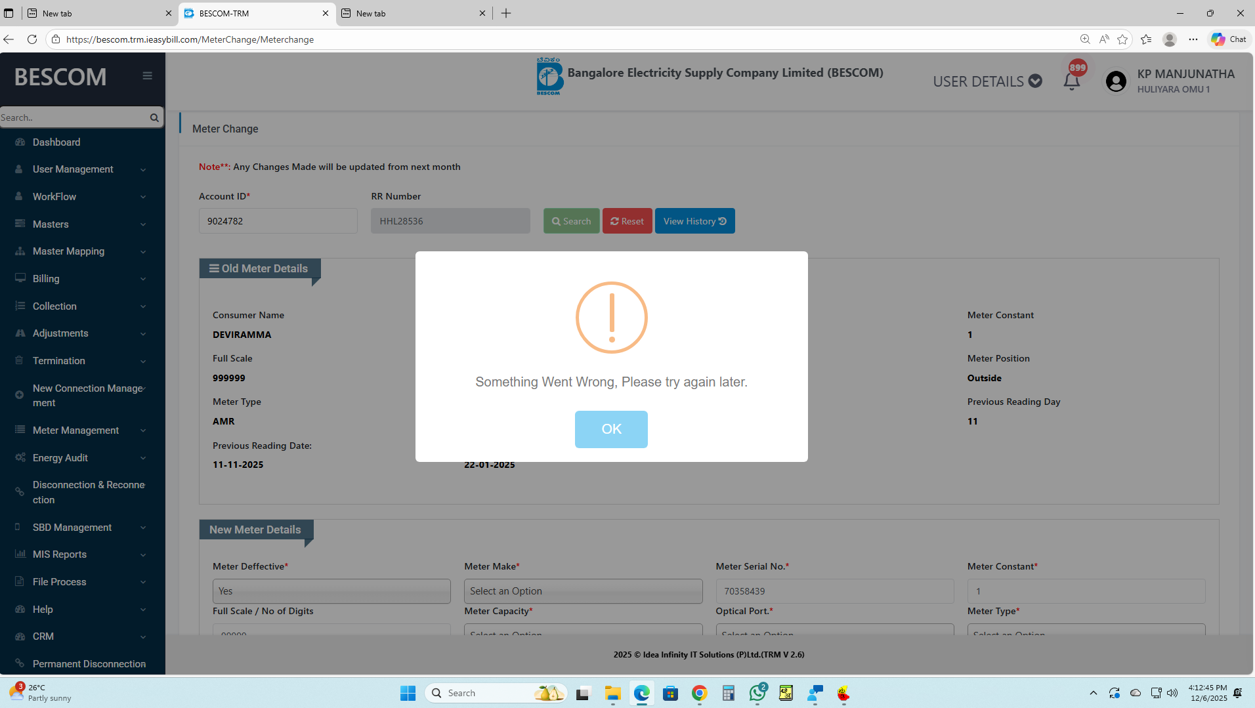Switch to the BESCOM-TRM browser tab
Screen dimensions: 1255x708
point(257,13)
